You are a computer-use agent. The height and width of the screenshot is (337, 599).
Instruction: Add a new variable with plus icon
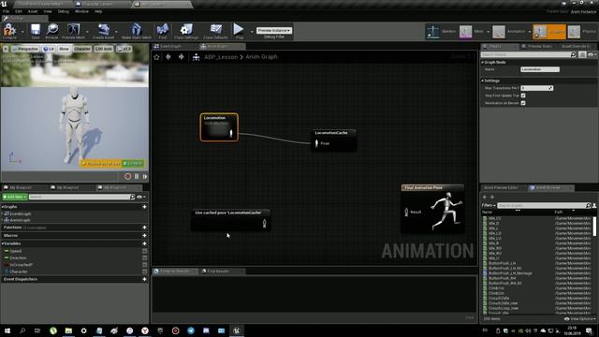144,243
